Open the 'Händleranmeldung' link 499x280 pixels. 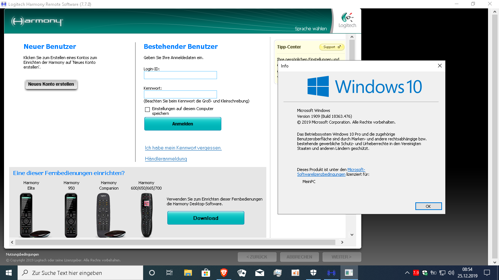point(166,159)
